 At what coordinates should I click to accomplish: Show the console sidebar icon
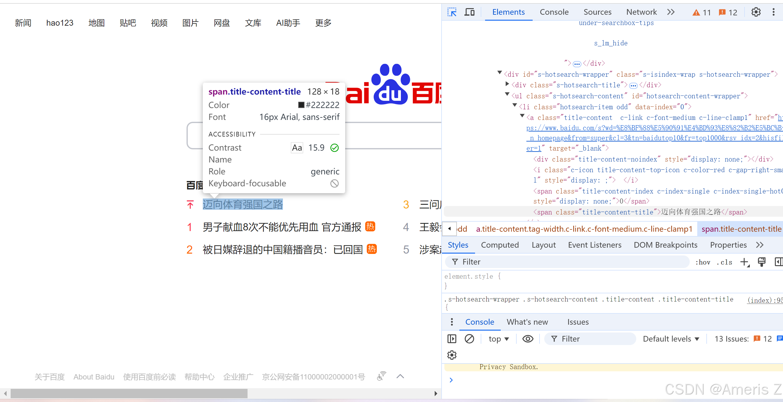452,339
